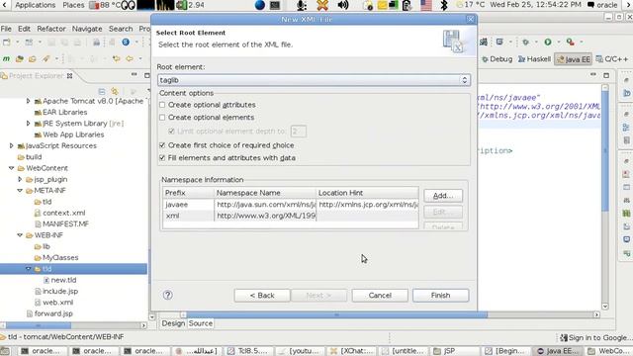Screen dimensions: 633x356
Task: Close the Project Explorer tab with X icon
Action: (69, 76)
